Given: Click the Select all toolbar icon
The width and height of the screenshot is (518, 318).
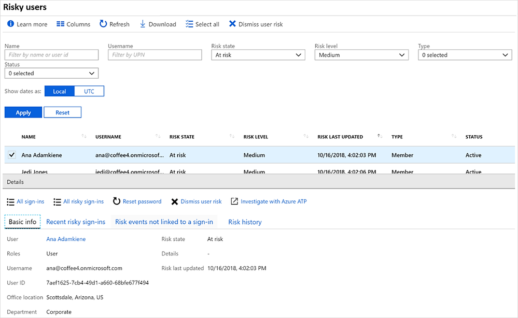Looking at the screenshot, I should [x=189, y=24].
